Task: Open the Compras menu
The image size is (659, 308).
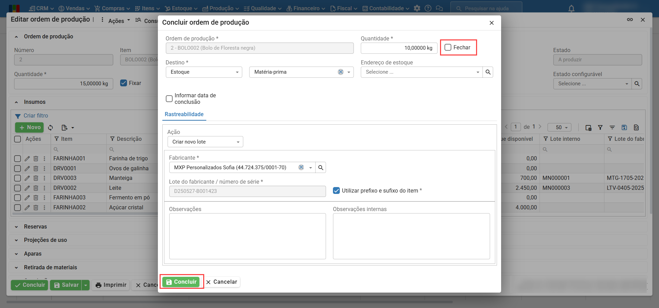Action: tap(112, 8)
